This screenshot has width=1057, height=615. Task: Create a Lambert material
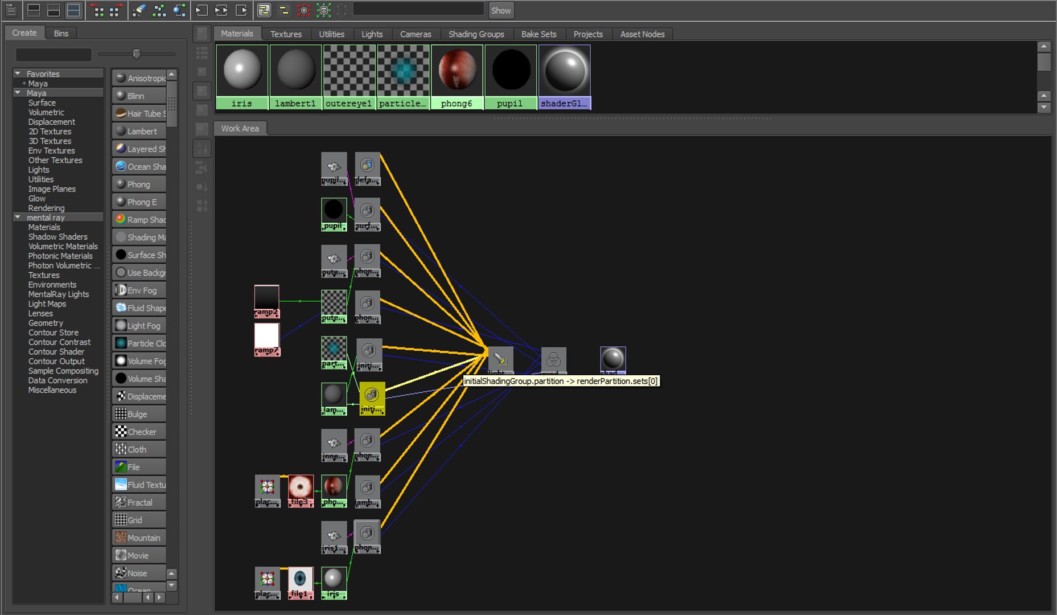pos(139,131)
